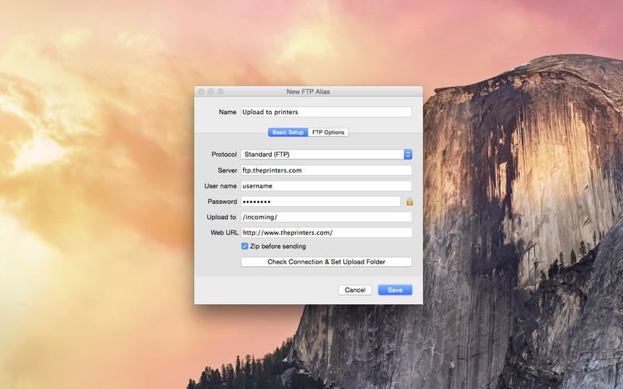The image size is (623, 389).
Task: Close the New FTP Alias window
Action: tap(201, 92)
